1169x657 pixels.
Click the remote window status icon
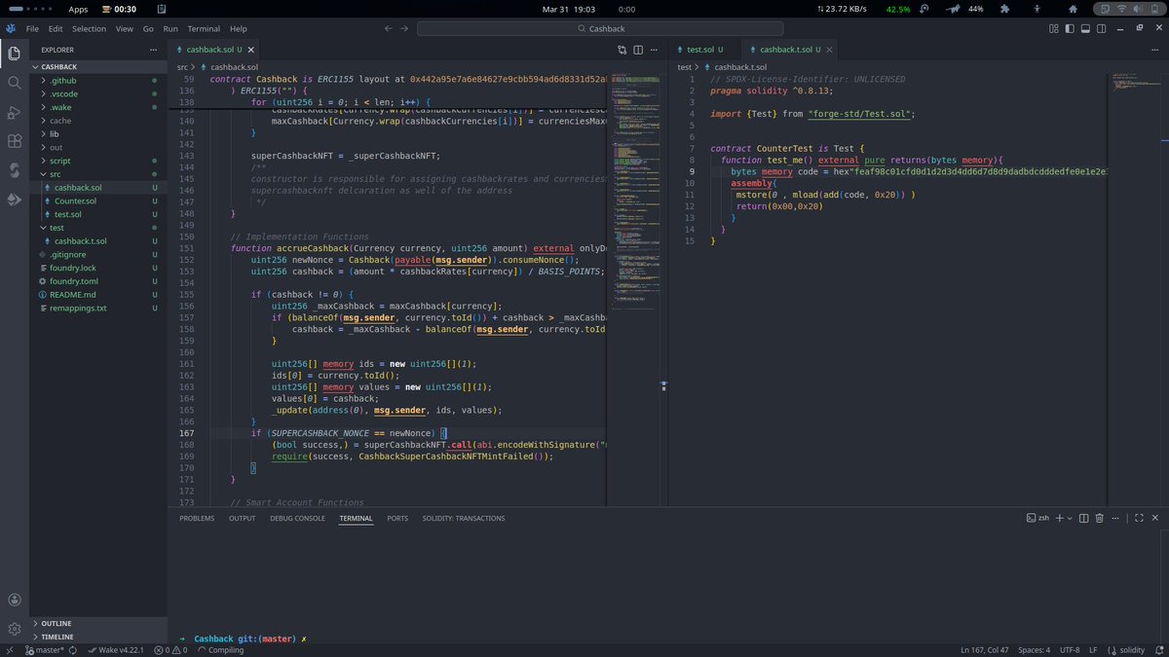(11, 649)
